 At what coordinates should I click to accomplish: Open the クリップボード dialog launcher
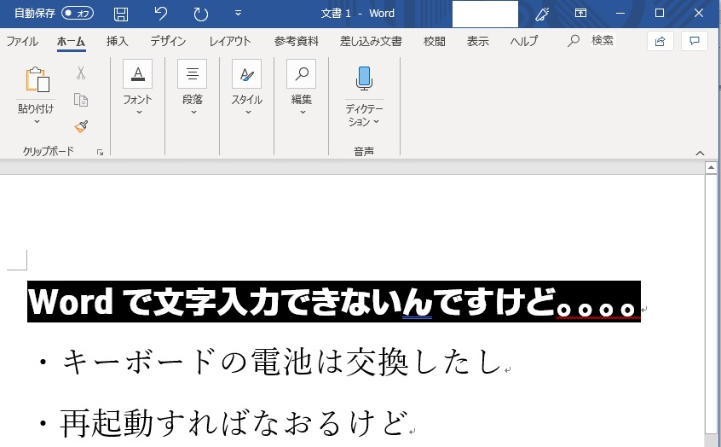point(101,152)
